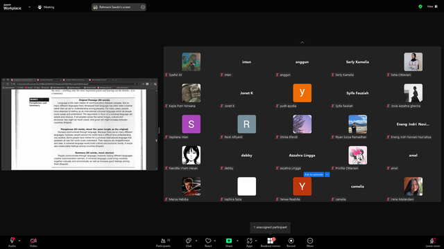Expand the audio options arrow
Image resolution: width=444 pixels, height=249 pixels.
pos(19,241)
